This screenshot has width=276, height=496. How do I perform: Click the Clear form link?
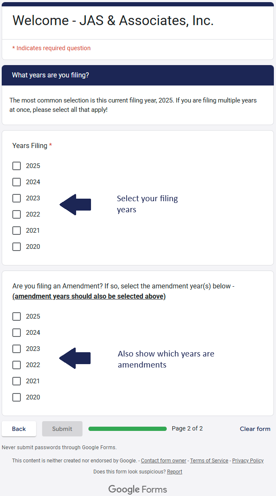(x=255, y=429)
